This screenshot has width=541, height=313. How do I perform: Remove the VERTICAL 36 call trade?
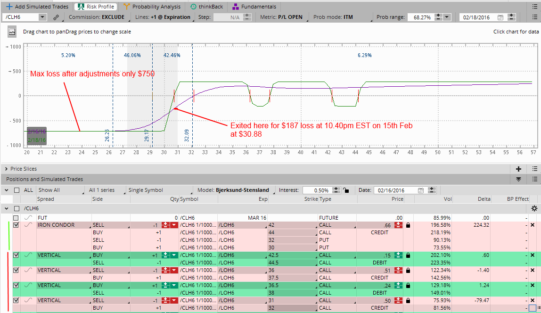pyautogui.click(x=533, y=270)
